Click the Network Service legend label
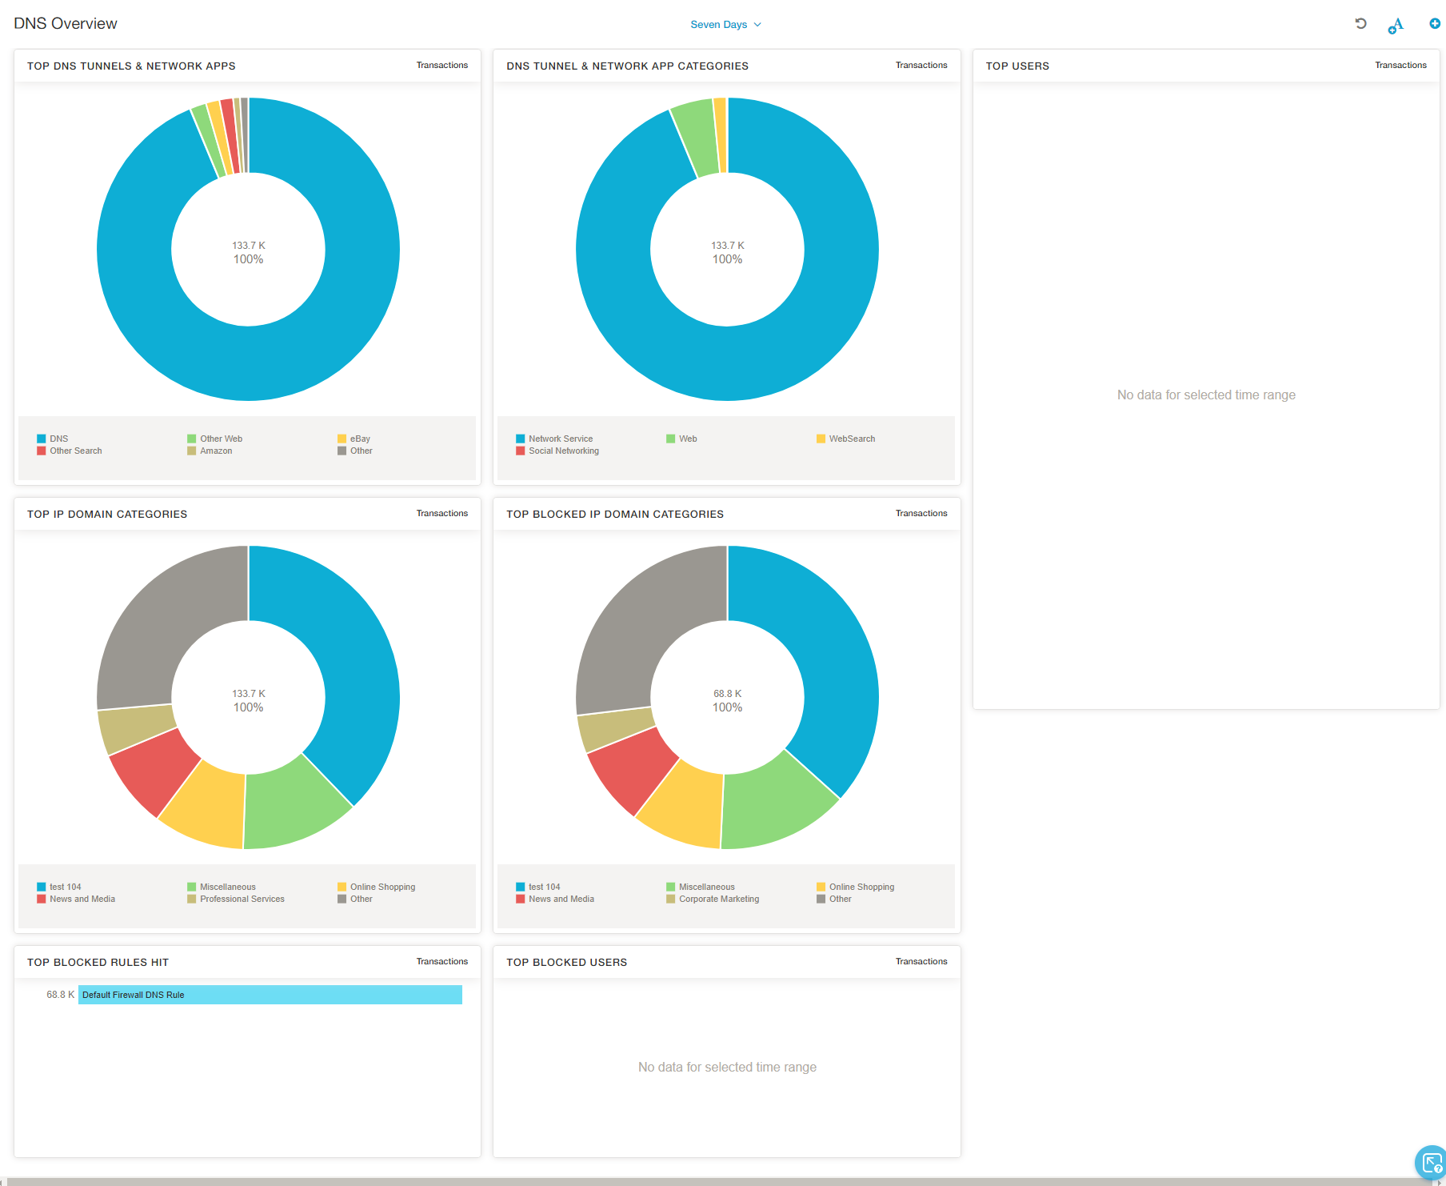The image size is (1446, 1186). click(560, 439)
